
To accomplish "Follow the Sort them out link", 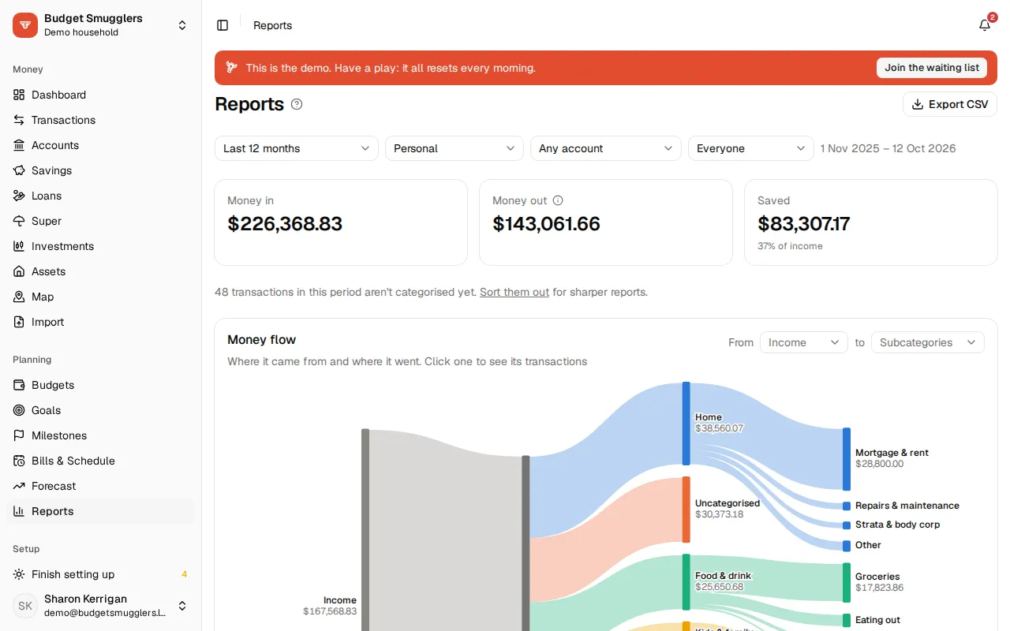I will click(x=514, y=292).
